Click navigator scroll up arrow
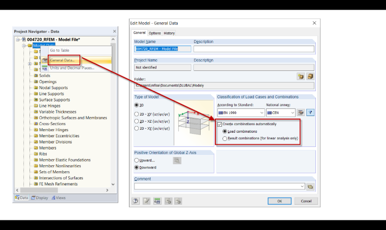The width and height of the screenshot is (386, 230). pos(113,40)
